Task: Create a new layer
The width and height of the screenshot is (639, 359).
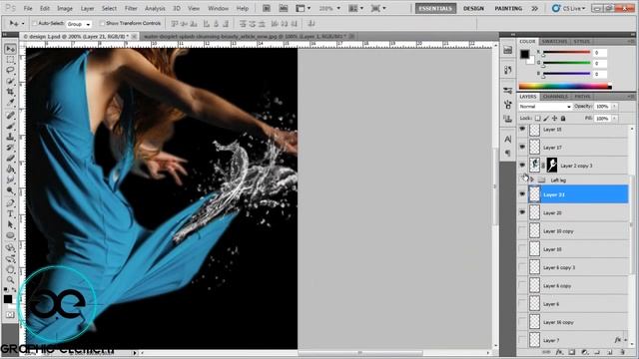Action: click(x=610, y=352)
